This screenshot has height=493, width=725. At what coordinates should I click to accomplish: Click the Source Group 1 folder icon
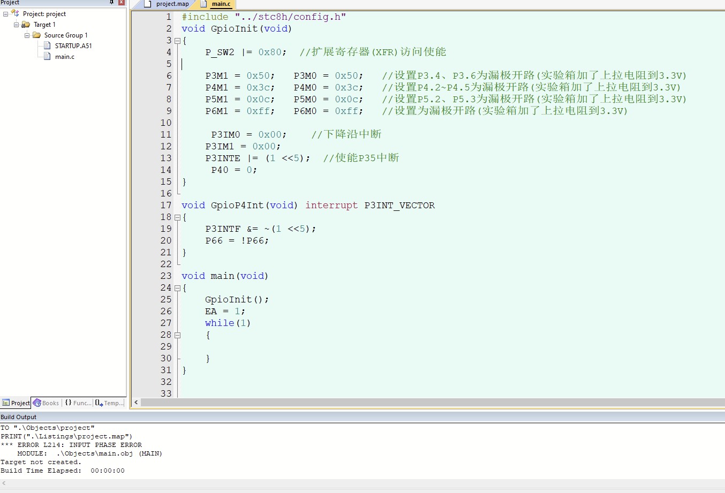[x=36, y=35]
